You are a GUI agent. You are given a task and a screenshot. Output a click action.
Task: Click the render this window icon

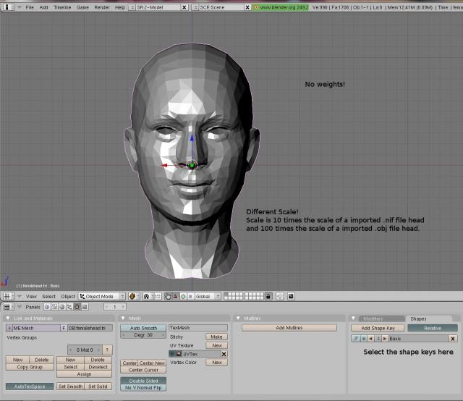coord(291,296)
